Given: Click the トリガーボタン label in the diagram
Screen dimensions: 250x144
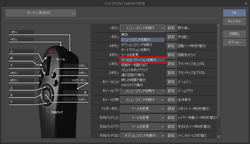Looking at the screenshot, I should (79, 80).
